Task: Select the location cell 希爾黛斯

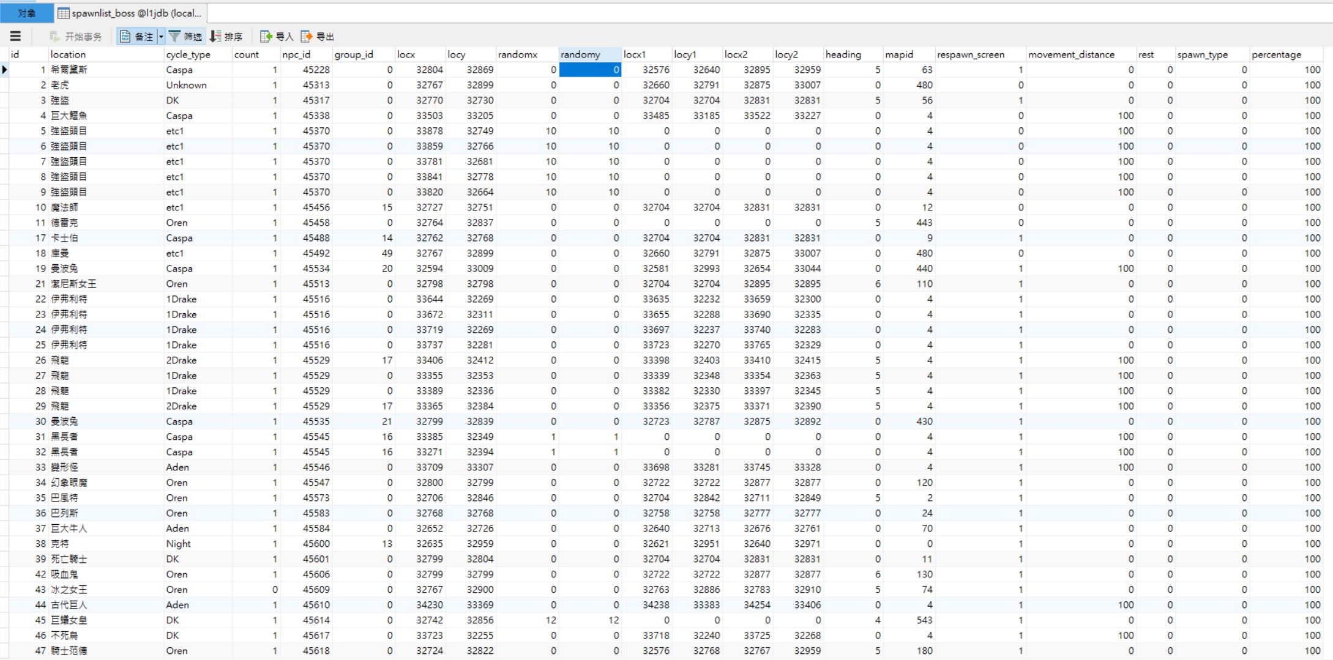Action: pos(106,70)
